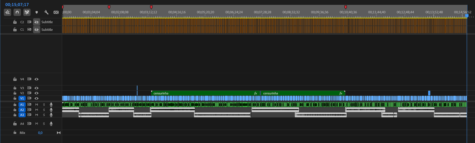Toggle A2 track targeting

point(22,110)
